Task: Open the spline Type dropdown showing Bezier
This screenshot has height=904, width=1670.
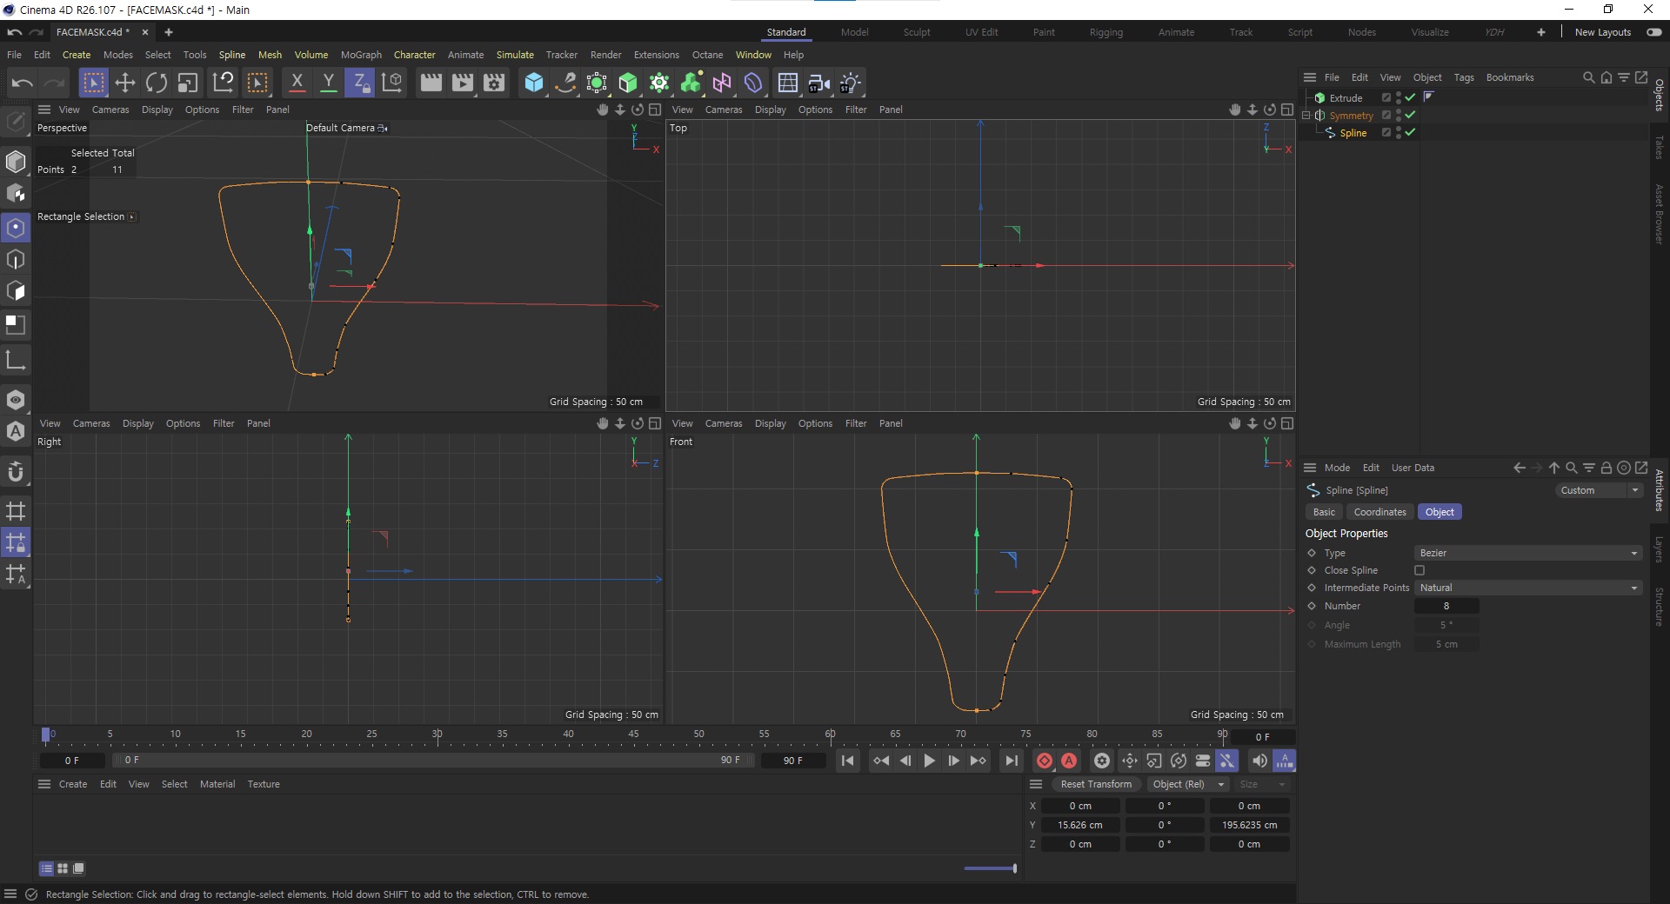Action: (x=1527, y=553)
